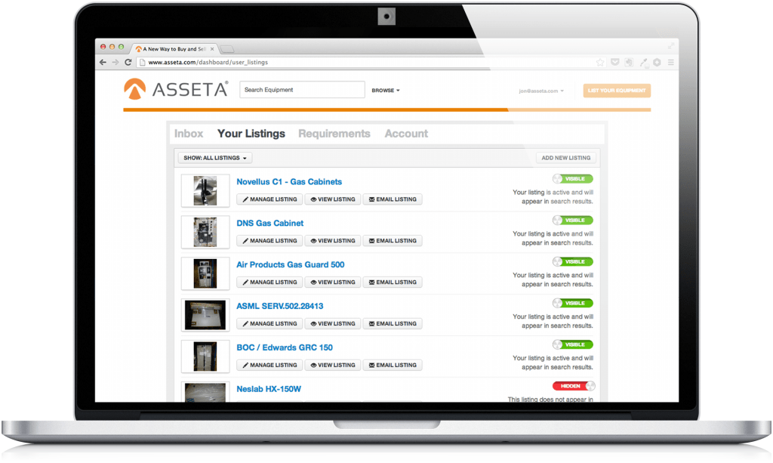773x463 pixels.
Task: View the BOC / Edwards GRC 150 listing
Action: coord(333,365)
